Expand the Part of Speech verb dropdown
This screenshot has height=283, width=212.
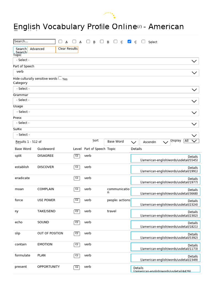[x=106, y=73]
